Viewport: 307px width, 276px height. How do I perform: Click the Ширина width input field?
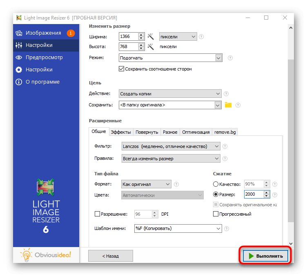128,36
